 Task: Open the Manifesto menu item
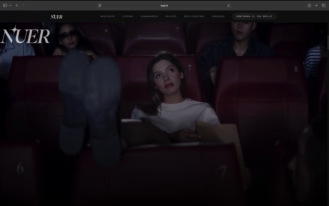(108, 16)
